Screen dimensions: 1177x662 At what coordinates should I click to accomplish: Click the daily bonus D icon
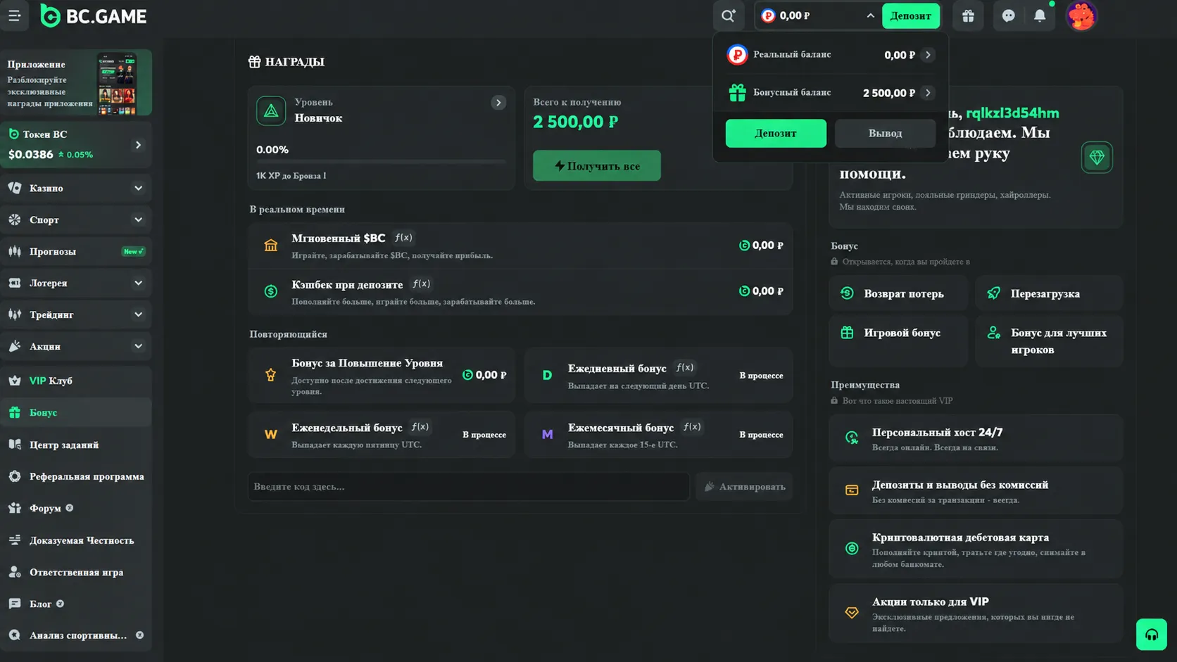[x=547, y=375]
